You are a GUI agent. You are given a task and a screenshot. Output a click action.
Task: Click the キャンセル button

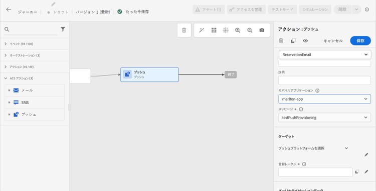coord(333,40)
